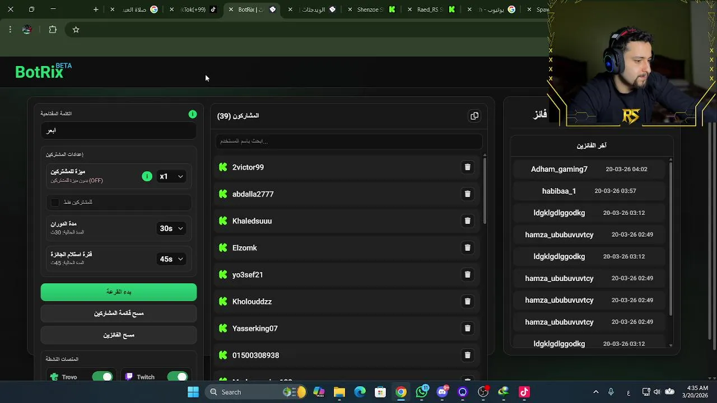Open Microsoft Edge from taskbar

[x=360, y=392]
